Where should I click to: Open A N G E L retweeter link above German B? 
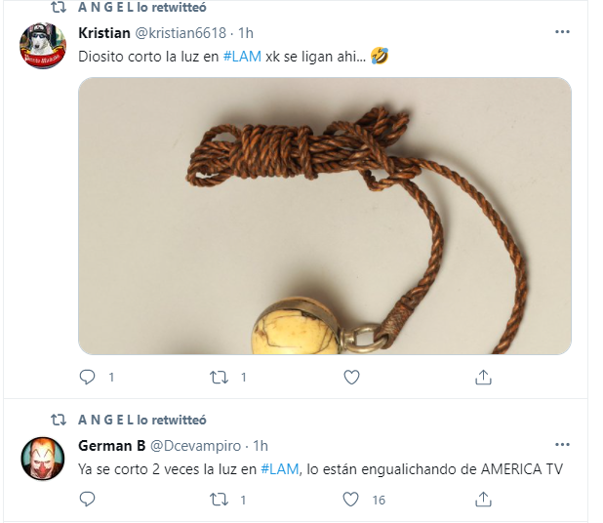142,420
